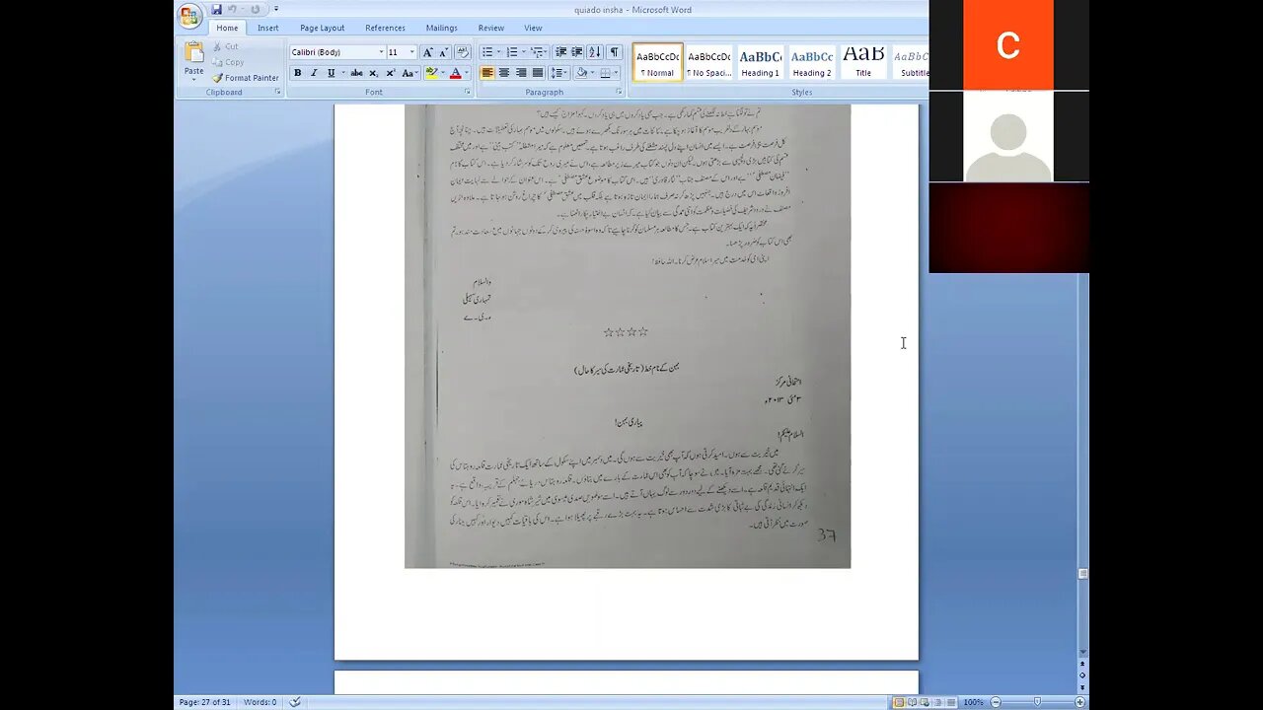Open the Font dialog launcher

click(467, 92)
